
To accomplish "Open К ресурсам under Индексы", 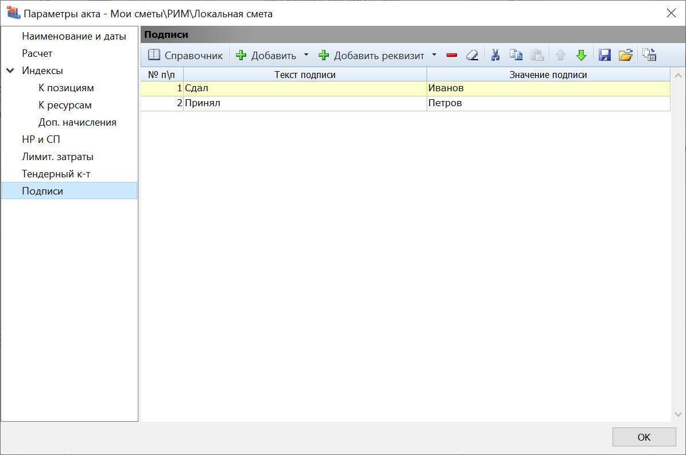I will pos(65,105).
